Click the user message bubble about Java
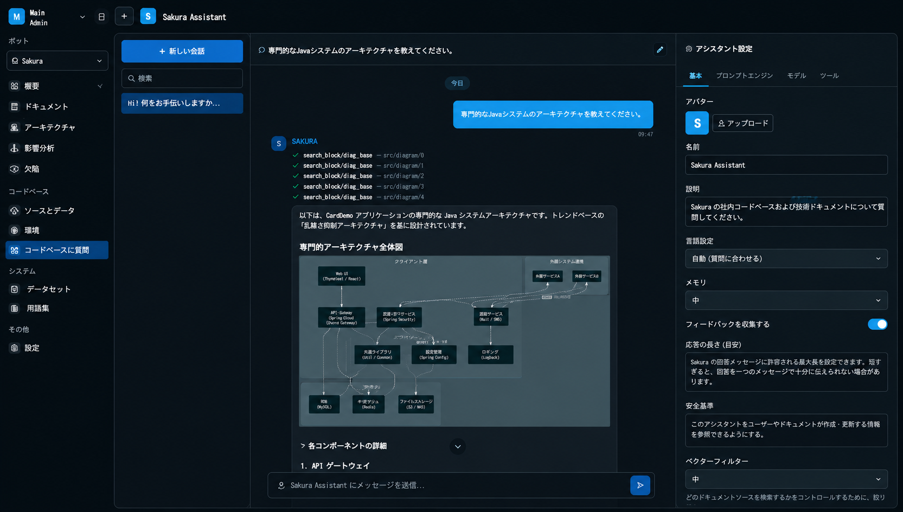The width and height of the screenshot is (903, 512). click(553, 114)
